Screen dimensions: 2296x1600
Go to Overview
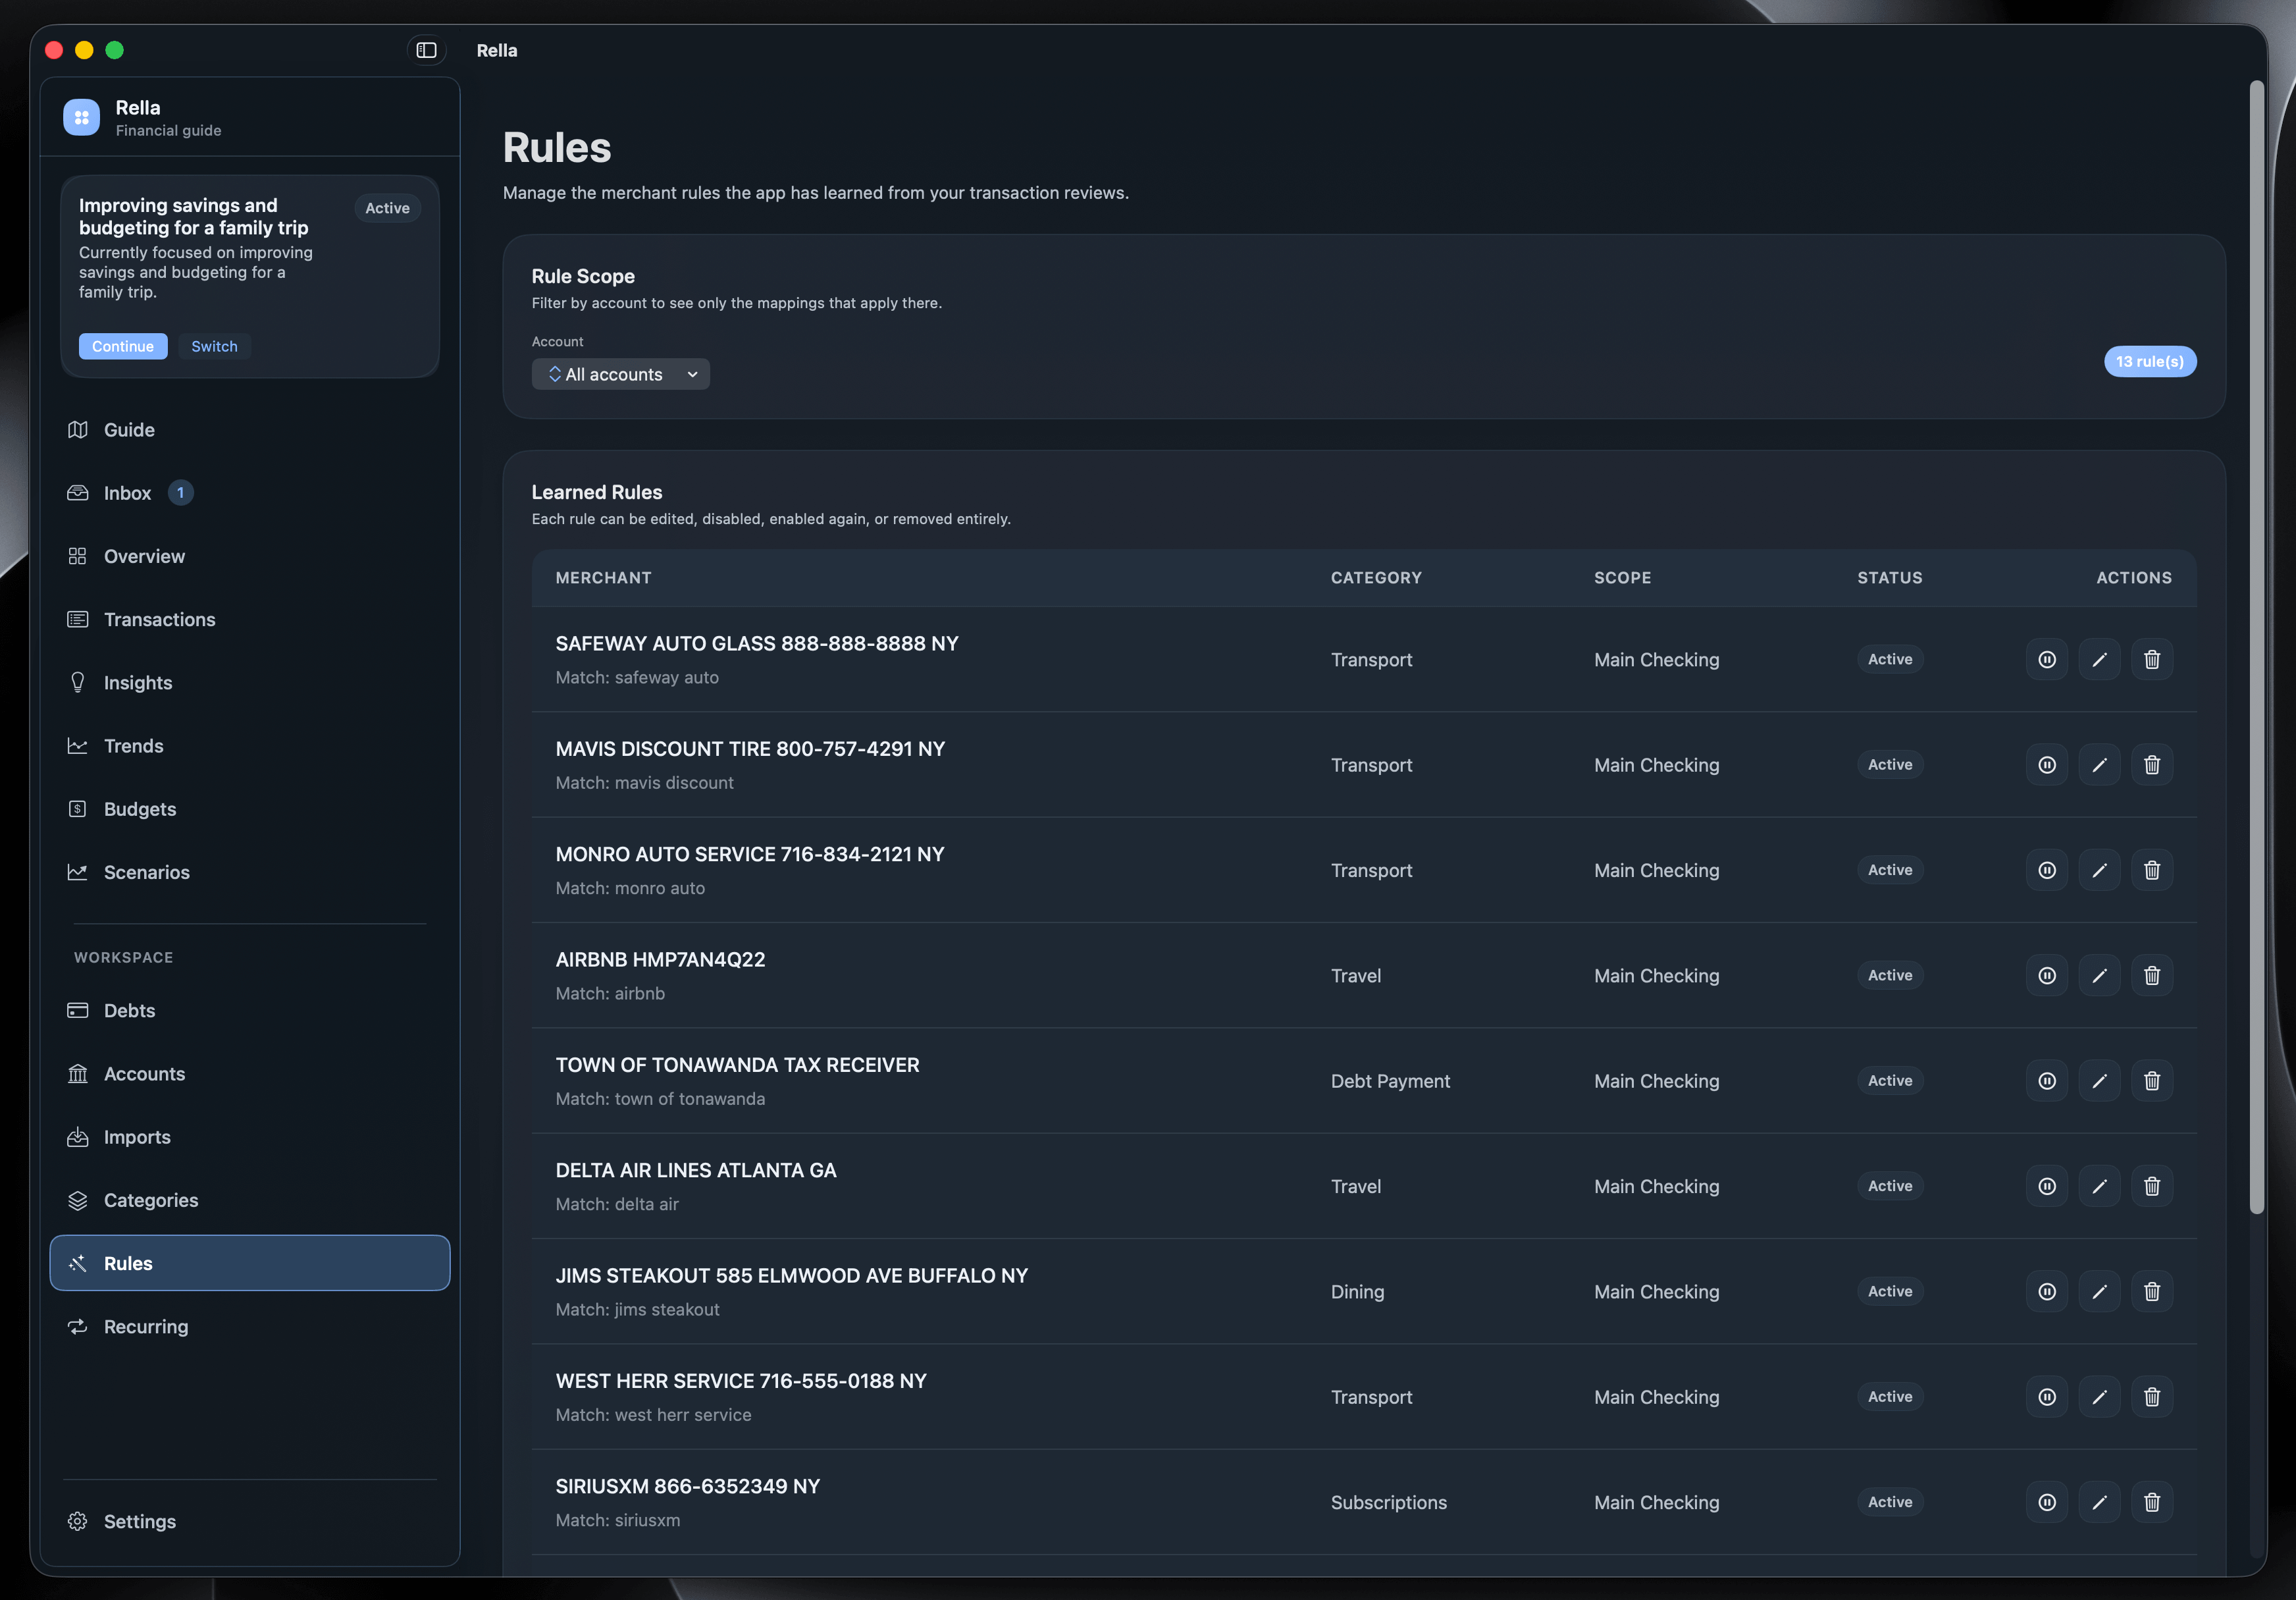pos(250,556)
